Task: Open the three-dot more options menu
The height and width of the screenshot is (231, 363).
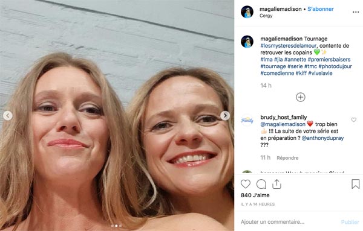Action: (x=356, y=12)
